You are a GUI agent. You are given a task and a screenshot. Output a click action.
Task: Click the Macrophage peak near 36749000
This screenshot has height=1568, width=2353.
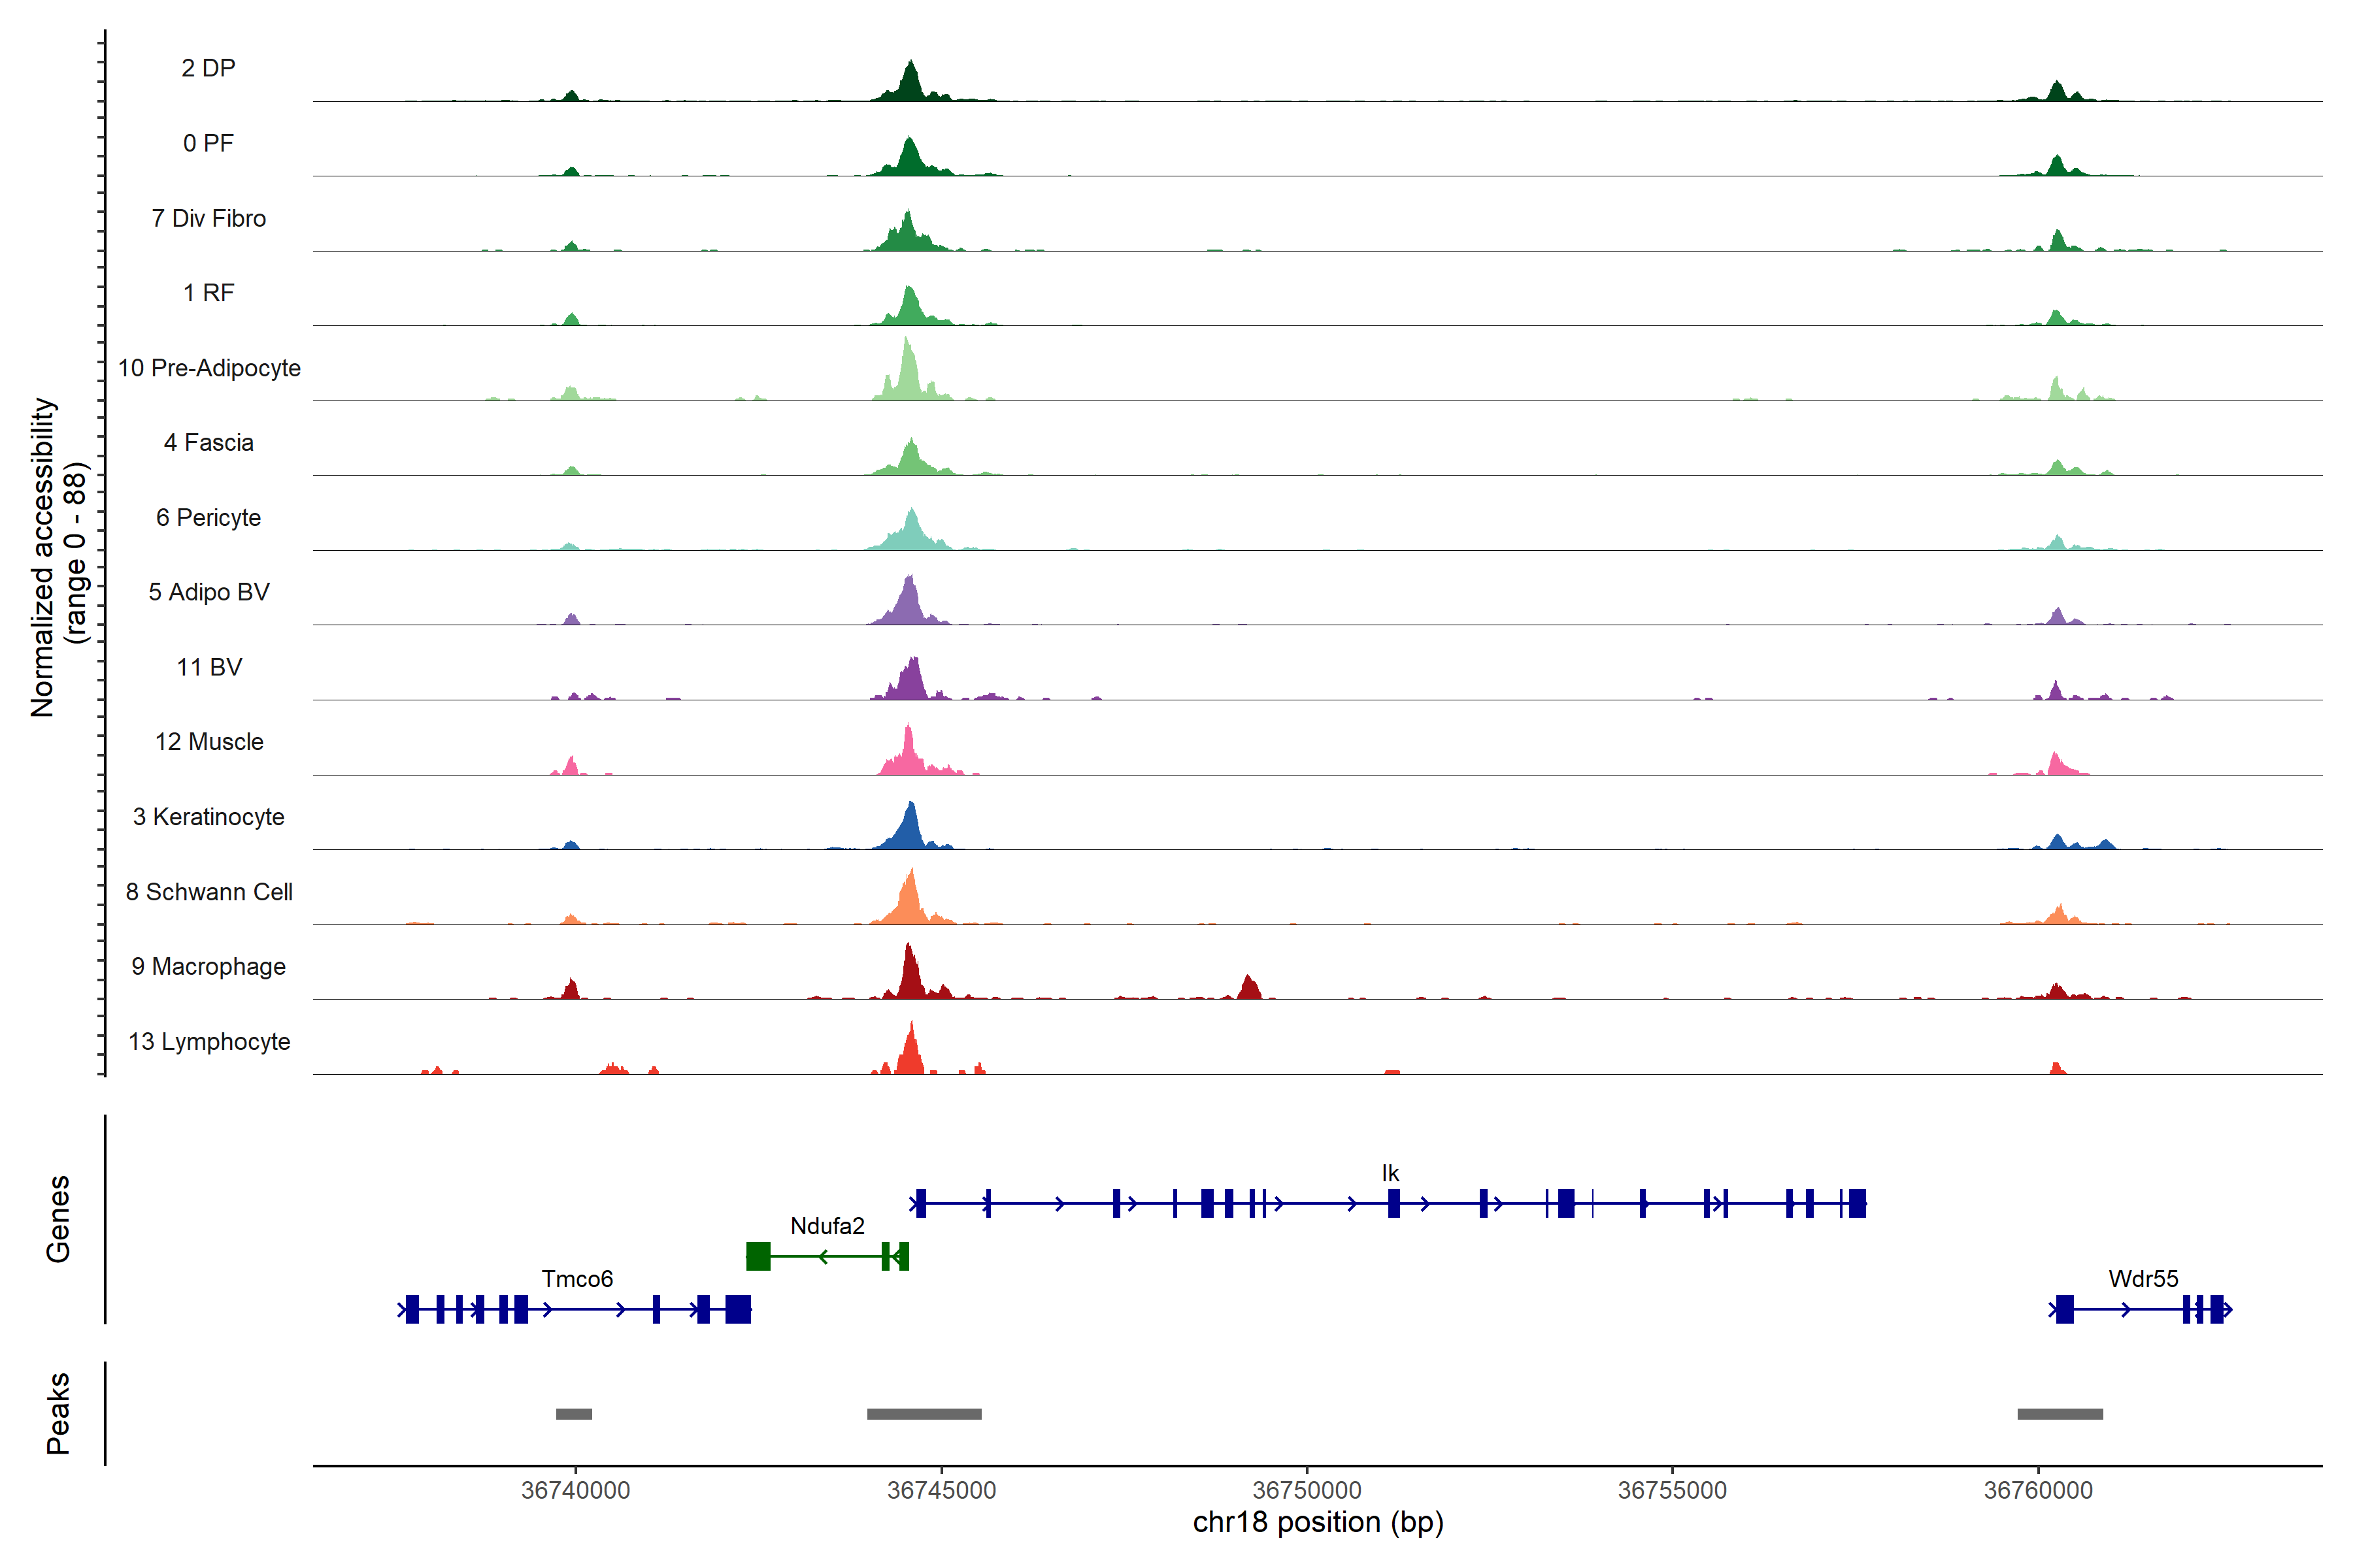click(1248, 988)
